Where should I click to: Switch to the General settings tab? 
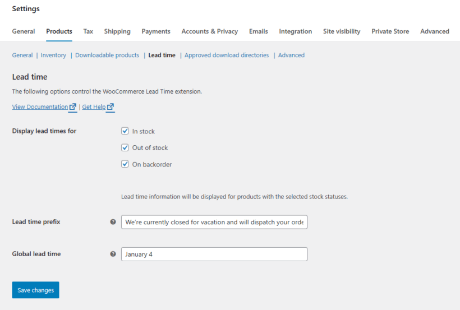[x=24, y=31]
